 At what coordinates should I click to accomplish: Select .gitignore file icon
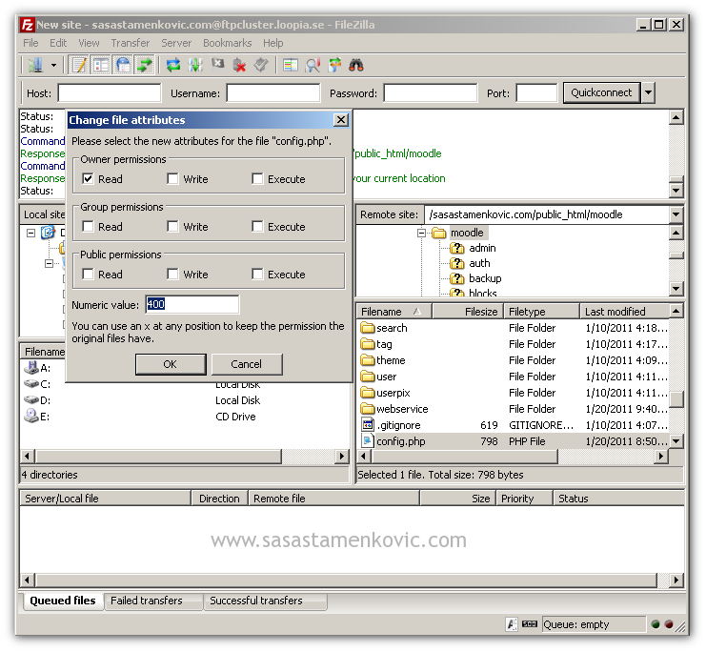[368, 424]
